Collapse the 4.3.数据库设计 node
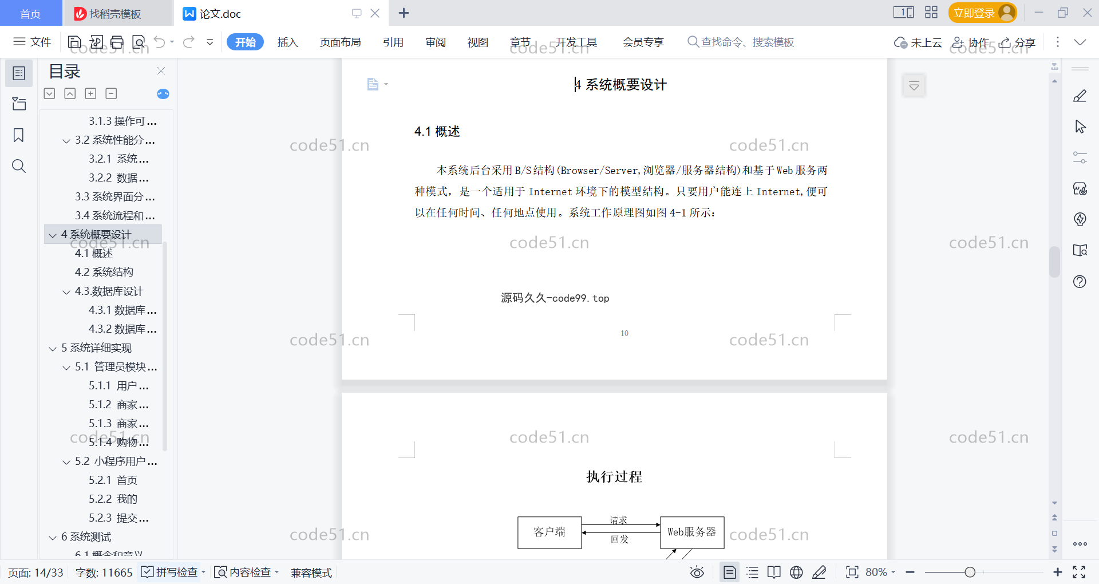This screenshot has width=1099, height=584. pos(66,292)
